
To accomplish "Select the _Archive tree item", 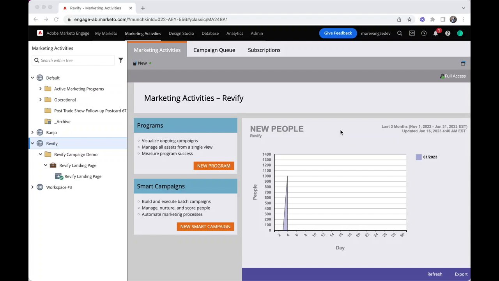I will (62, 121).
